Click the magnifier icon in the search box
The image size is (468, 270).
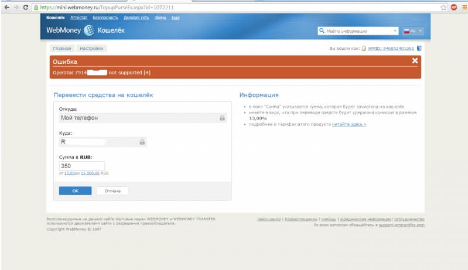tap(322, 30)
